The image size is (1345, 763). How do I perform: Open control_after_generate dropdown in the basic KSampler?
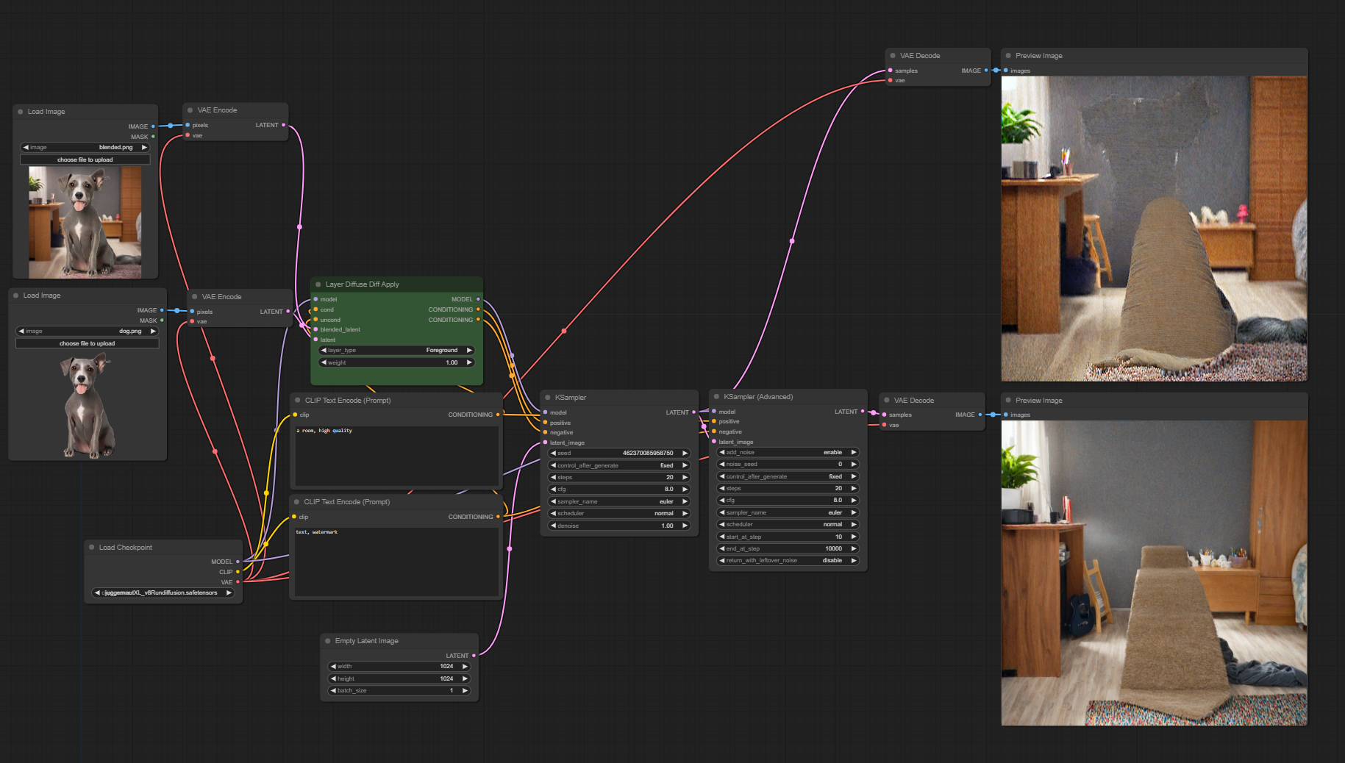618,466
